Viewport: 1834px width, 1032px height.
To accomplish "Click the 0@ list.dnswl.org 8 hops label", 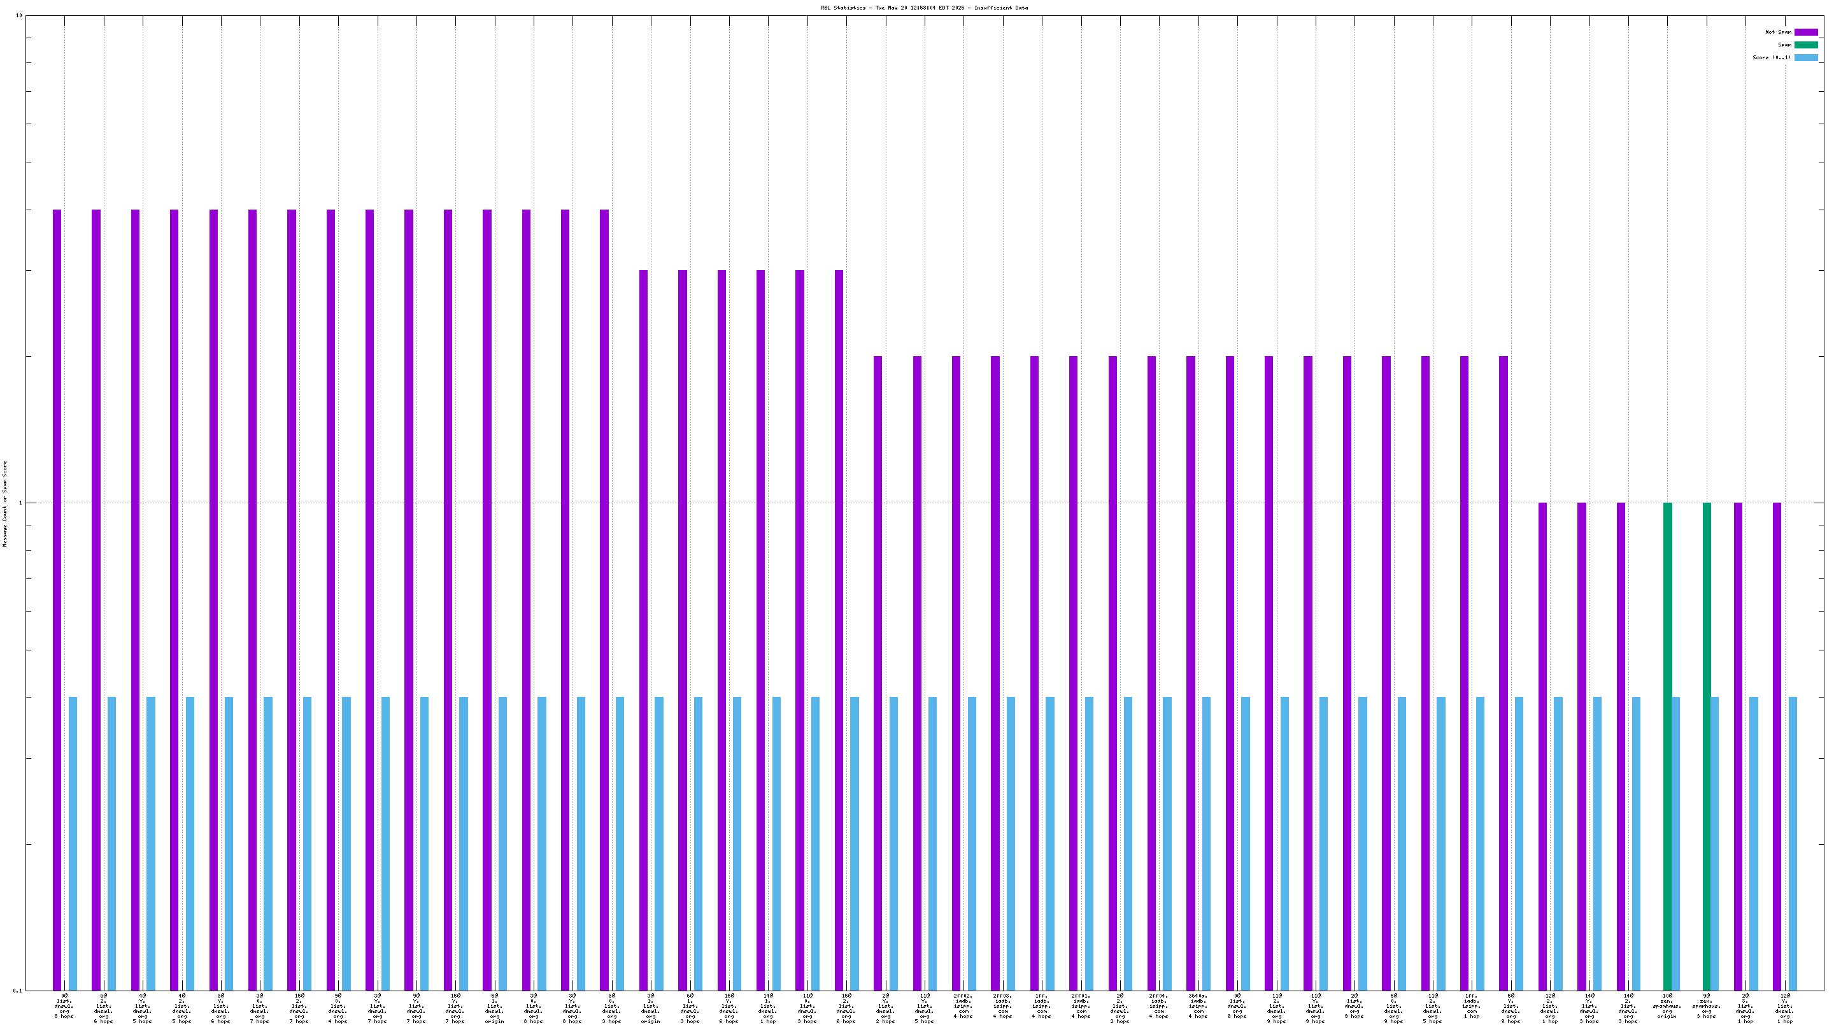I will [x=64, y=1008].
